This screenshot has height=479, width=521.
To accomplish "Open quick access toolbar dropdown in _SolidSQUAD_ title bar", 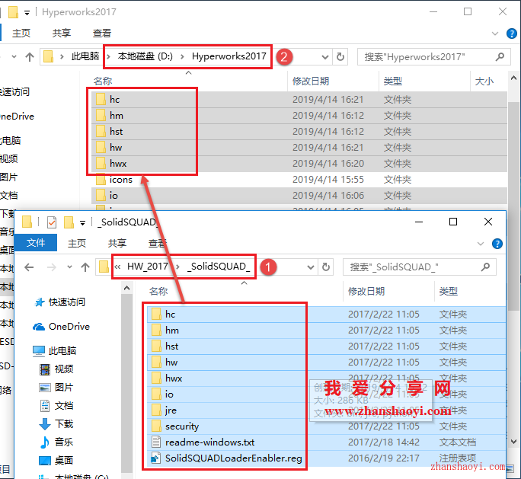I will (82, 223).
